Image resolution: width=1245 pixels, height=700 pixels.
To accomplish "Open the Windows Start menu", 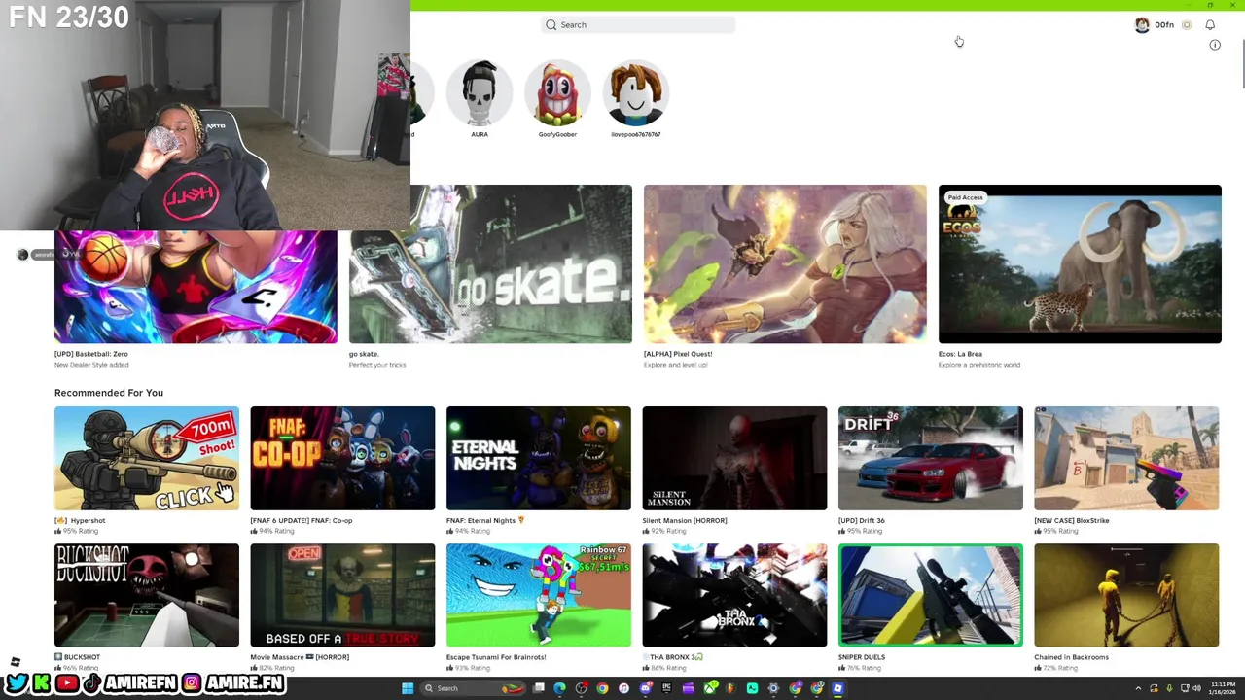I will [x=408, y=688].
